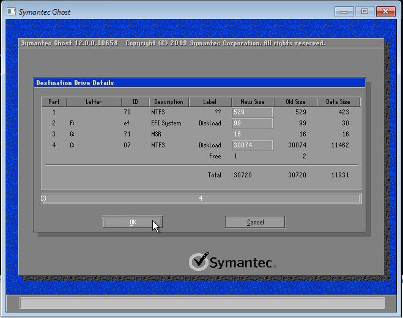Click the ID value 71 in row 3

pyautogui.click(x=127, y=134)
